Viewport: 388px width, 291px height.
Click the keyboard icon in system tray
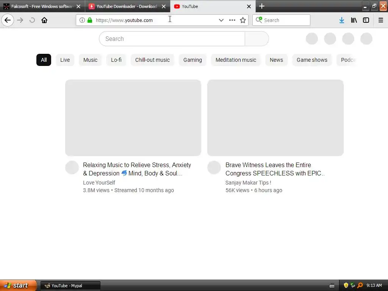(x=332, y=286)
